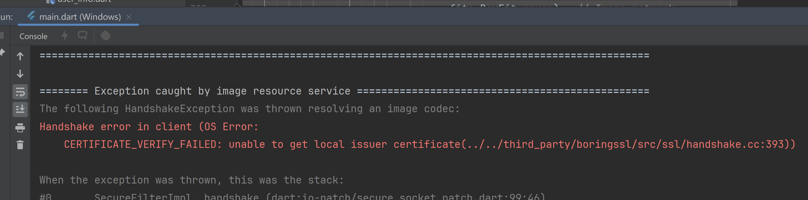This screenshot has height=200, width=808.
Task: Toggle scroll to end of console
Action: [x=20, y=109]
